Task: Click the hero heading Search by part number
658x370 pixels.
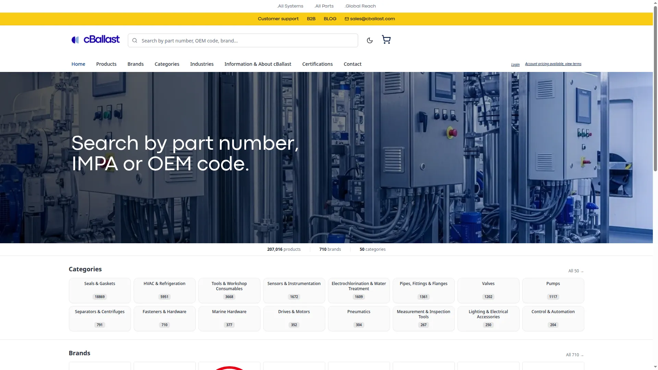Action: tap(185, 153)
